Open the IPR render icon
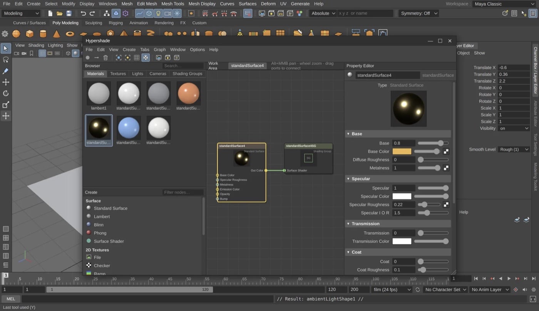 click(x=281, y=13)
